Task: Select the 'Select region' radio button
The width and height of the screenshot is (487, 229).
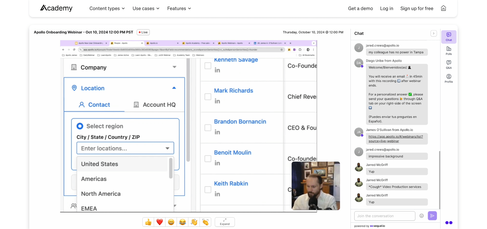Action: point(80,126)
